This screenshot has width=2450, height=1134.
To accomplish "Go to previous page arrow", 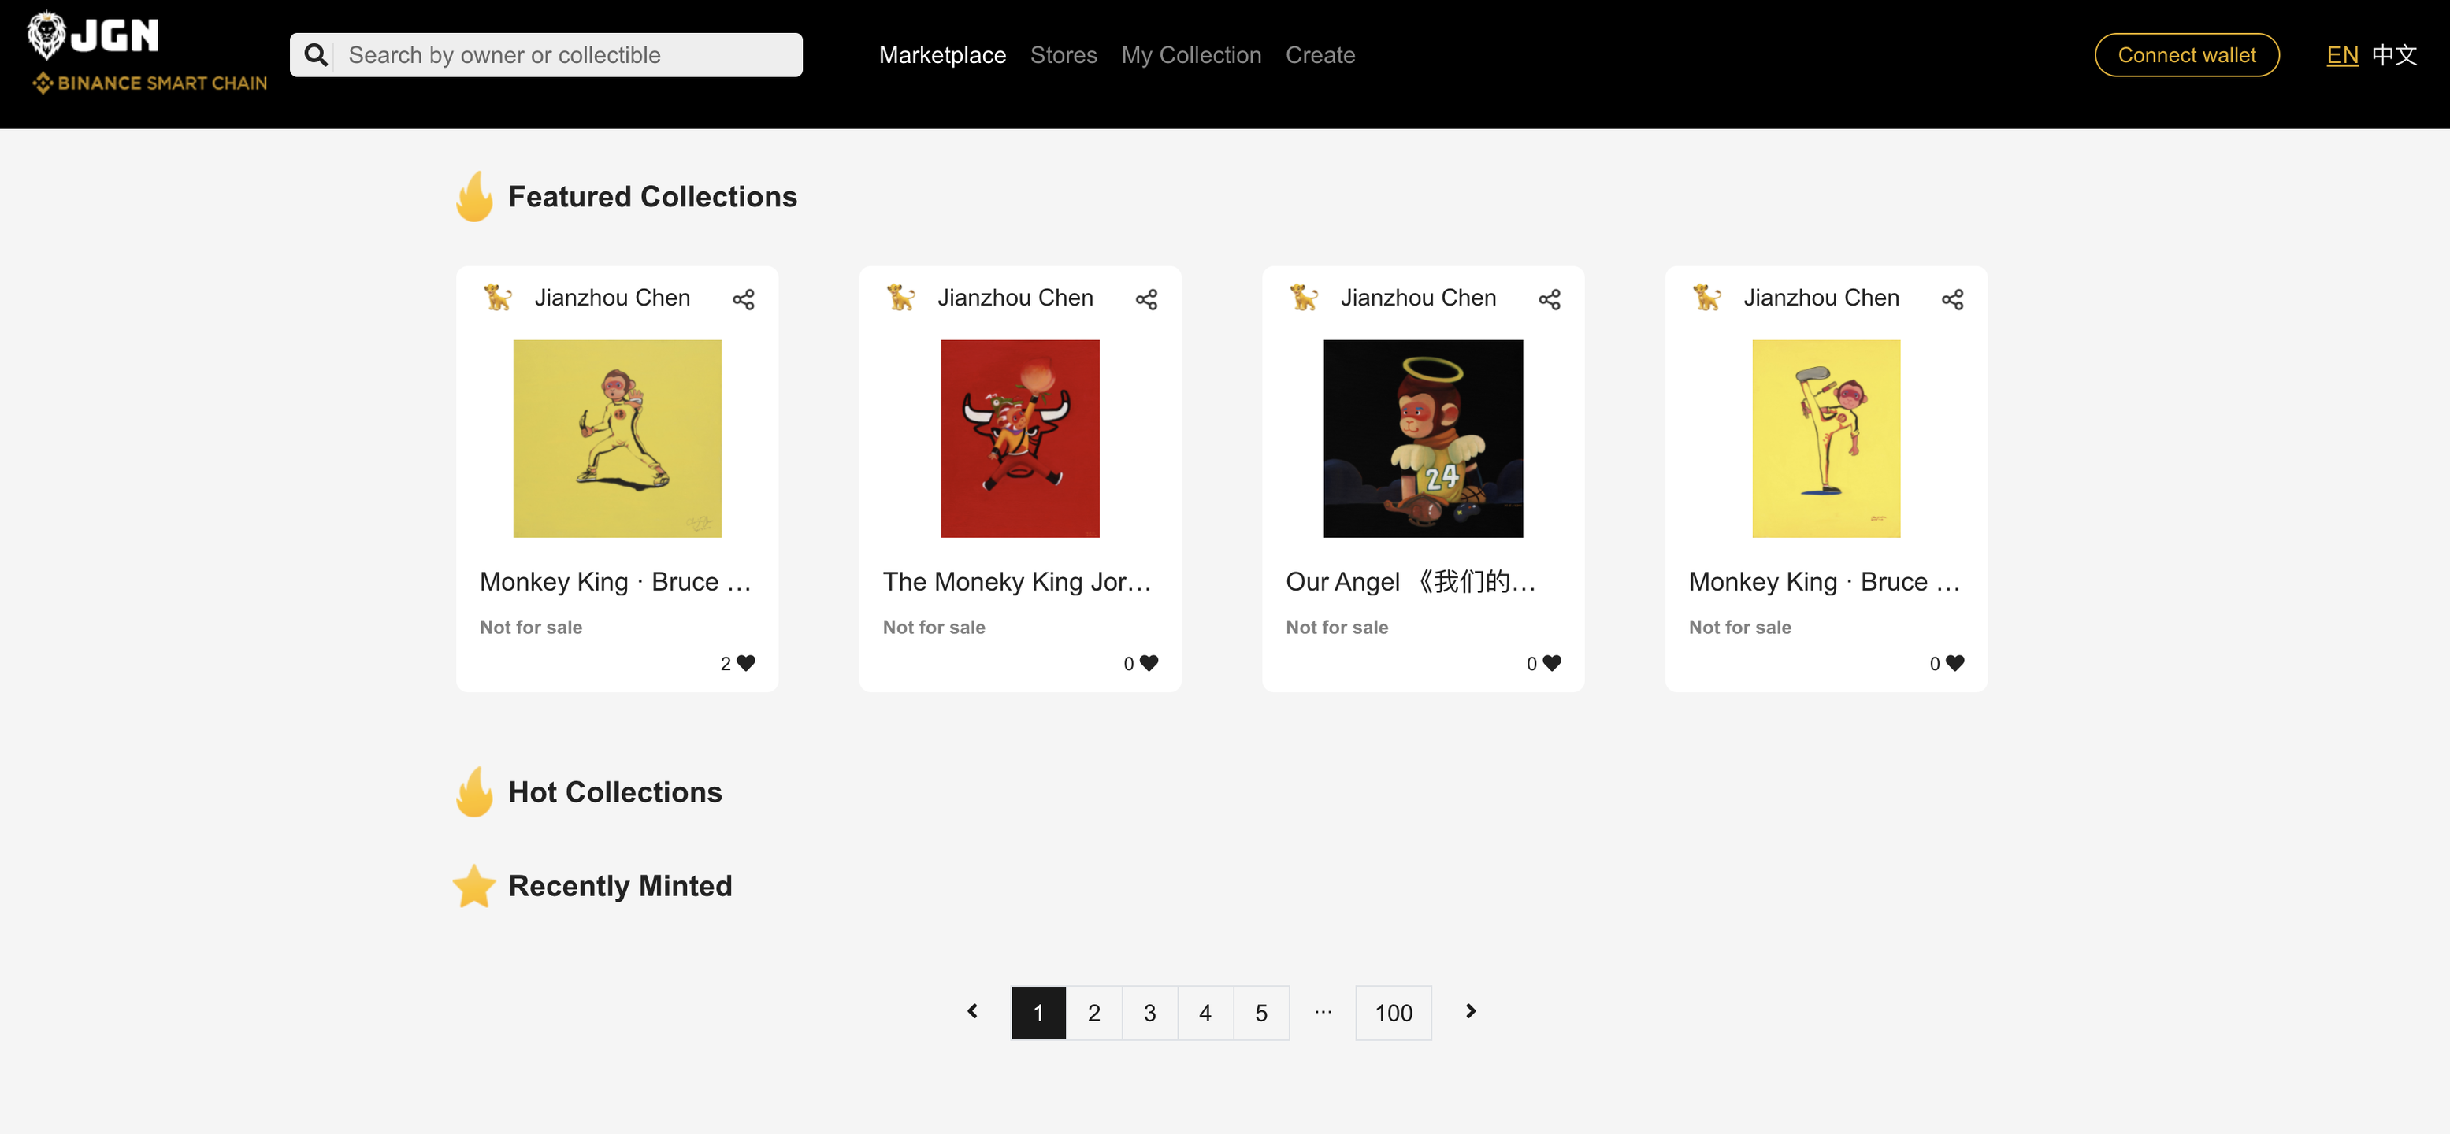I will [972, 1011].
